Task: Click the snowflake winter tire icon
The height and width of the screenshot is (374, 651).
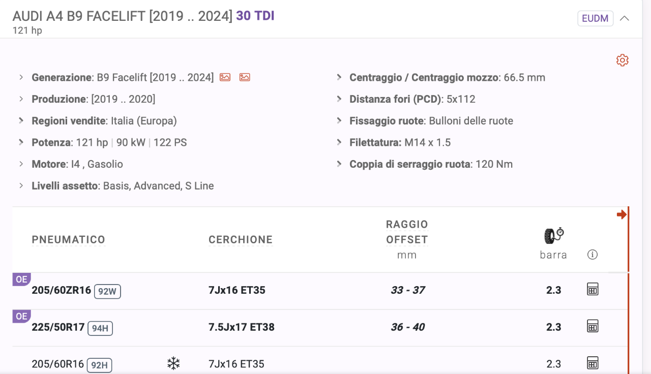Action: coord(174,363)
